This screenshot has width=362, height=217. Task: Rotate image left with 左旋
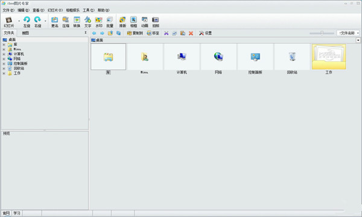pos(27,22)
